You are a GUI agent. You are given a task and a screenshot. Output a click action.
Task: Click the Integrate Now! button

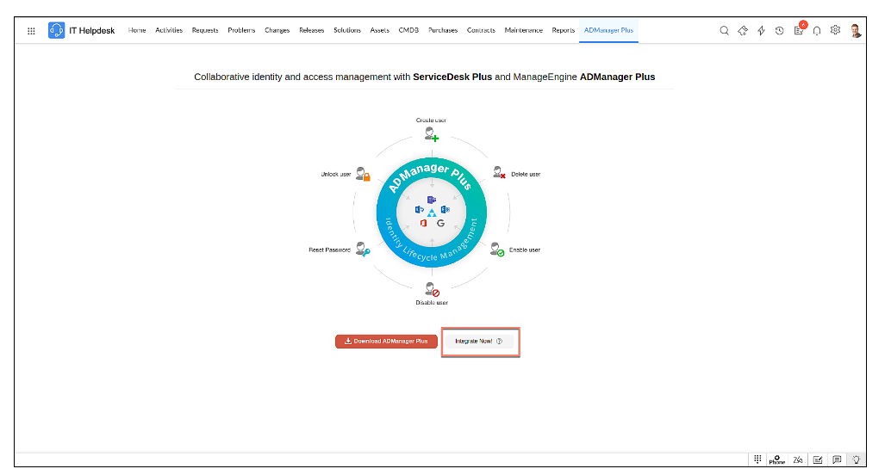tap(480, 341)
